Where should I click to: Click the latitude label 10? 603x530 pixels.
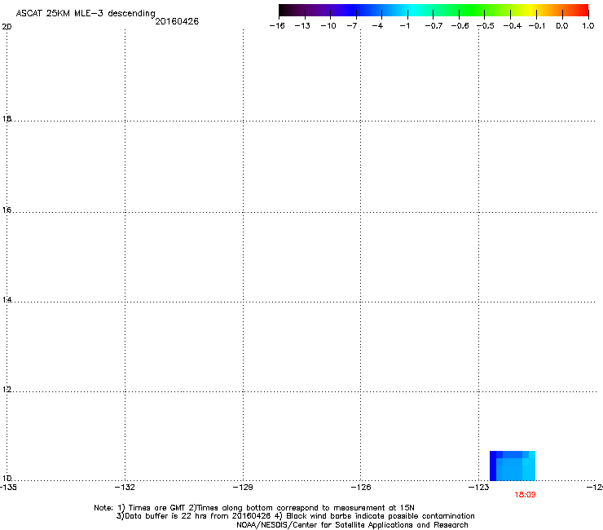point(7,478)
